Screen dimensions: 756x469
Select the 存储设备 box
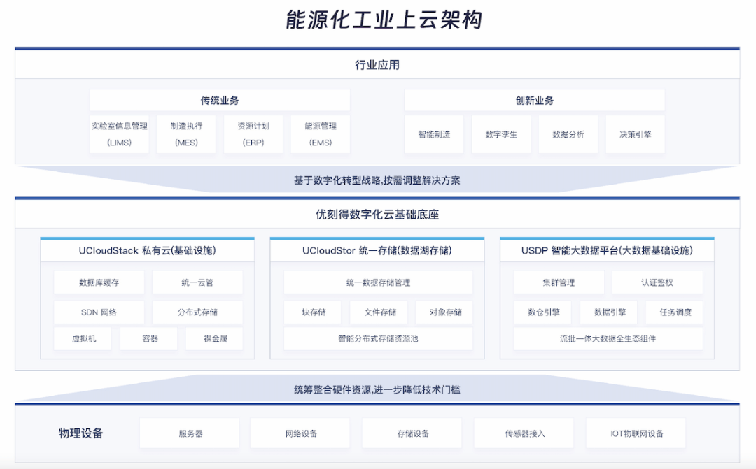click(412, 433)
